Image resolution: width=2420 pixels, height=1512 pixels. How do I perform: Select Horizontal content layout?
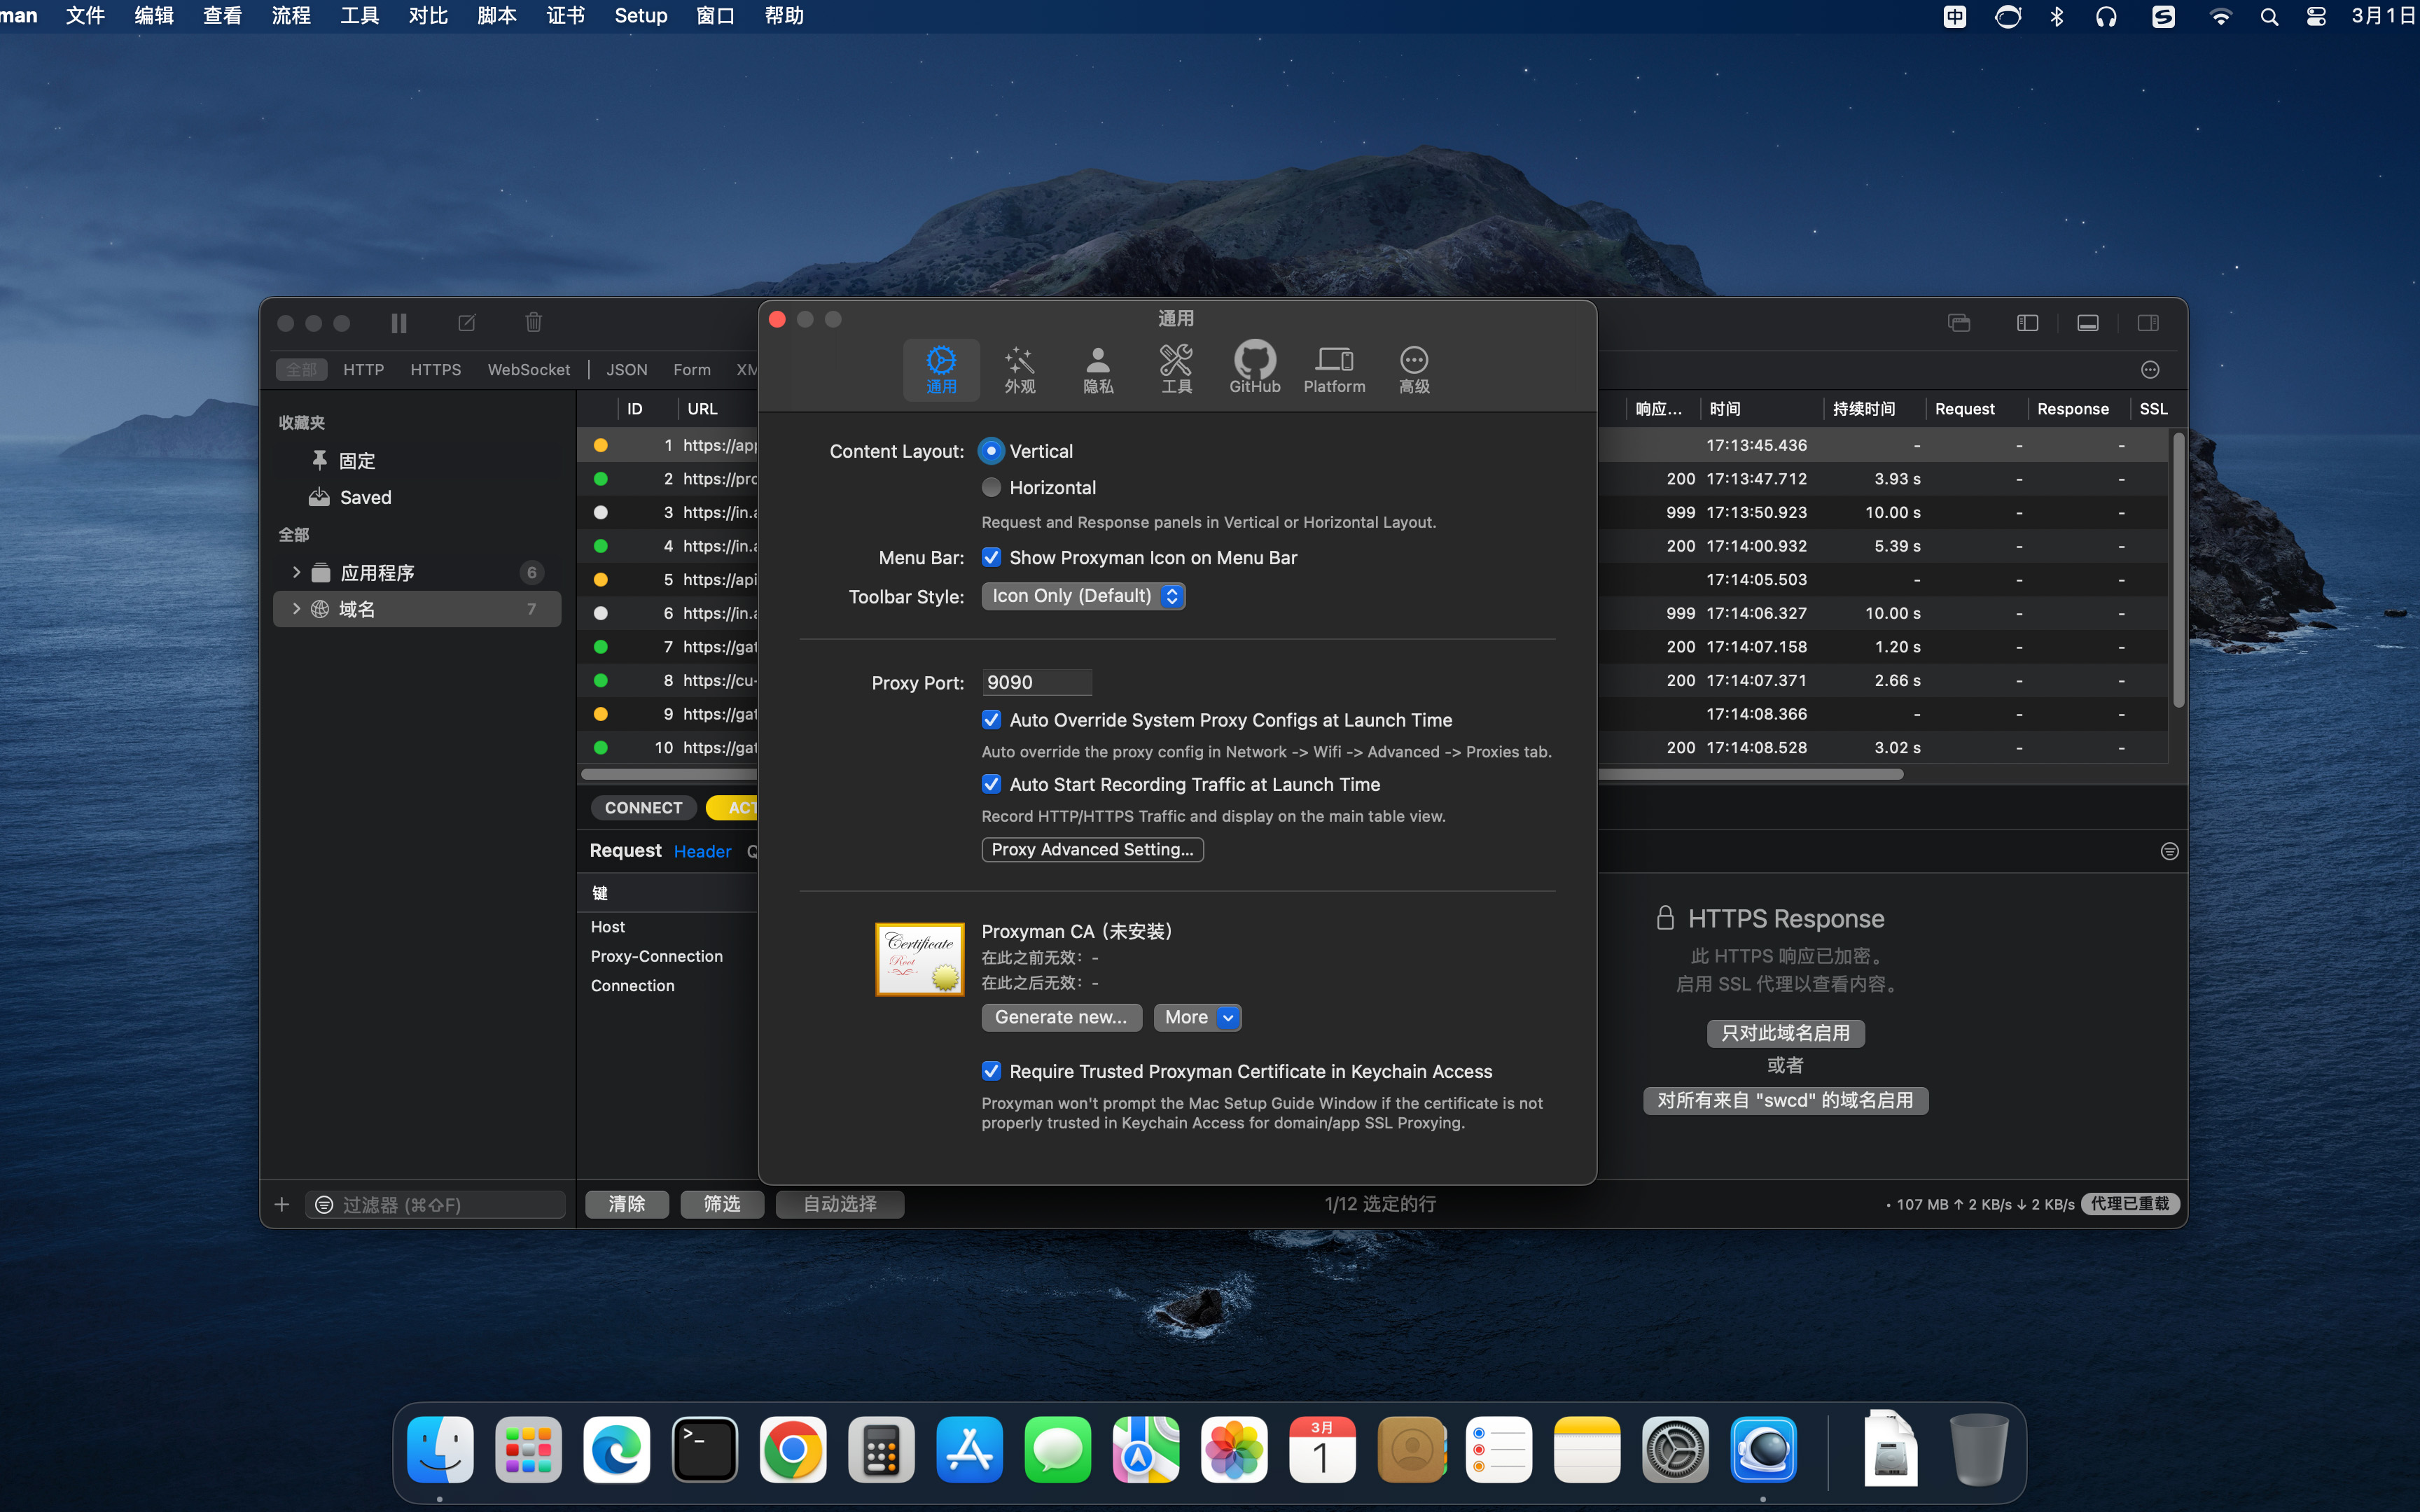coord(991,487)
